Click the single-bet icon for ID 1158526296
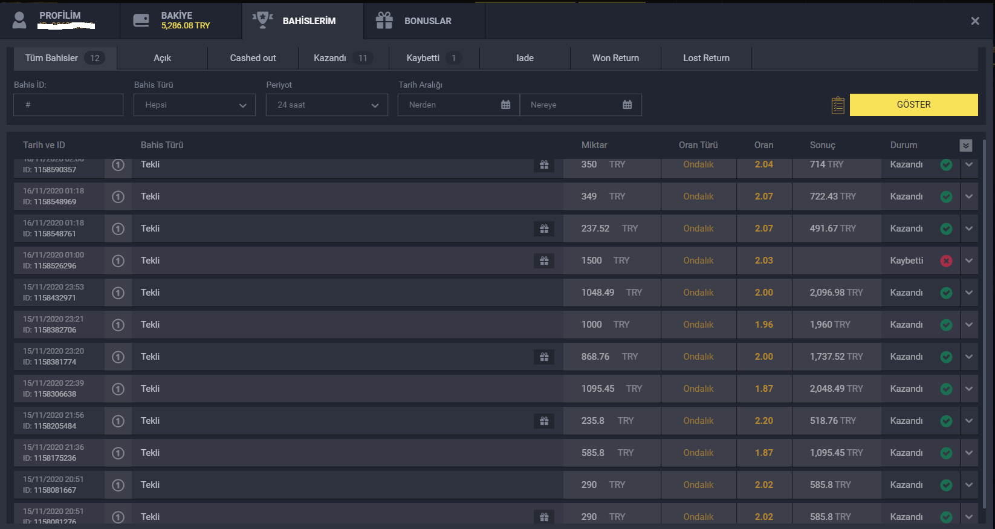This screenshot has height=529, width=995. (x=118, y=261)
